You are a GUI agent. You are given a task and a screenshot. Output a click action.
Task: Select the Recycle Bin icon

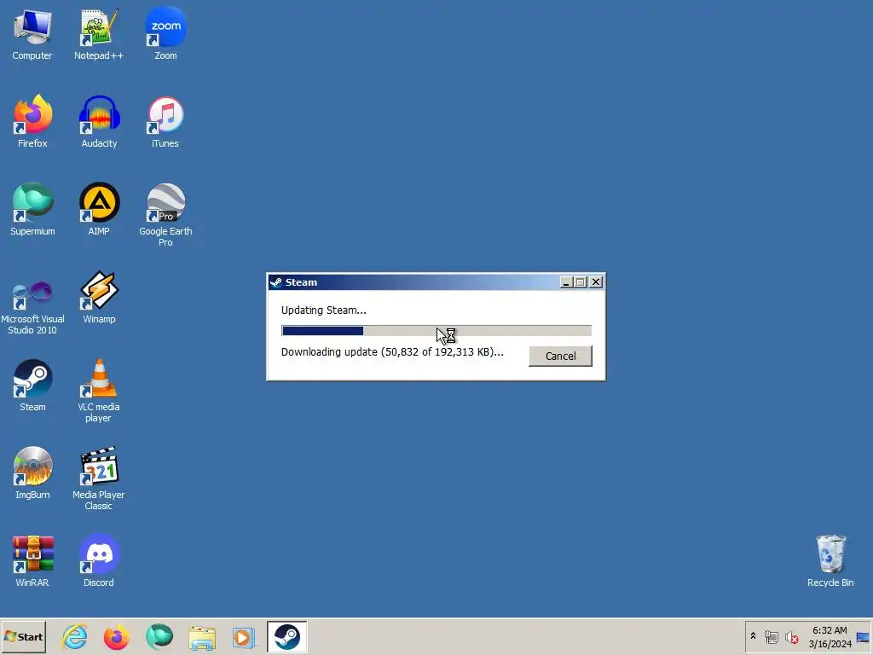click(x=830, y=561)
